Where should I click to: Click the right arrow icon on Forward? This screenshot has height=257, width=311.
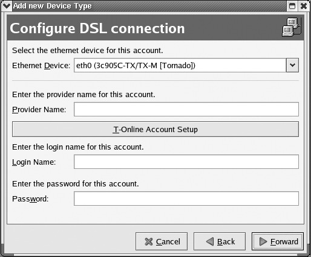coord(263,241)
